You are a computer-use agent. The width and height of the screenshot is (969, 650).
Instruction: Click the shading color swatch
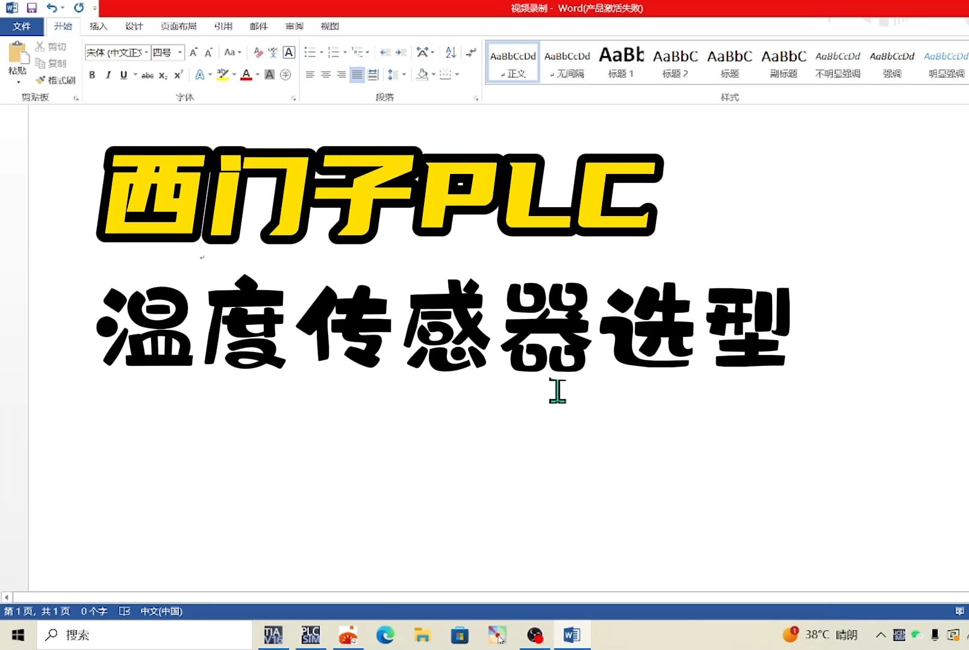coord(422,74)
